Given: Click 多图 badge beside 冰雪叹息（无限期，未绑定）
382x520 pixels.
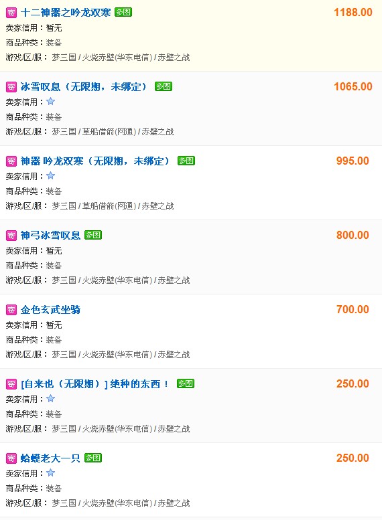Looking at the screenshot, I should point(164,86).
